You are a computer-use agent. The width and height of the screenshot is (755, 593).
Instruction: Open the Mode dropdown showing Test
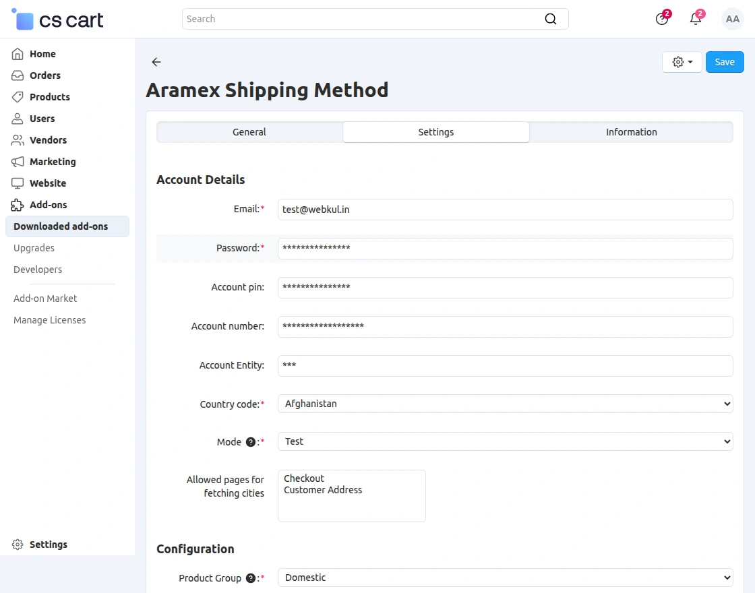point(505,441)
